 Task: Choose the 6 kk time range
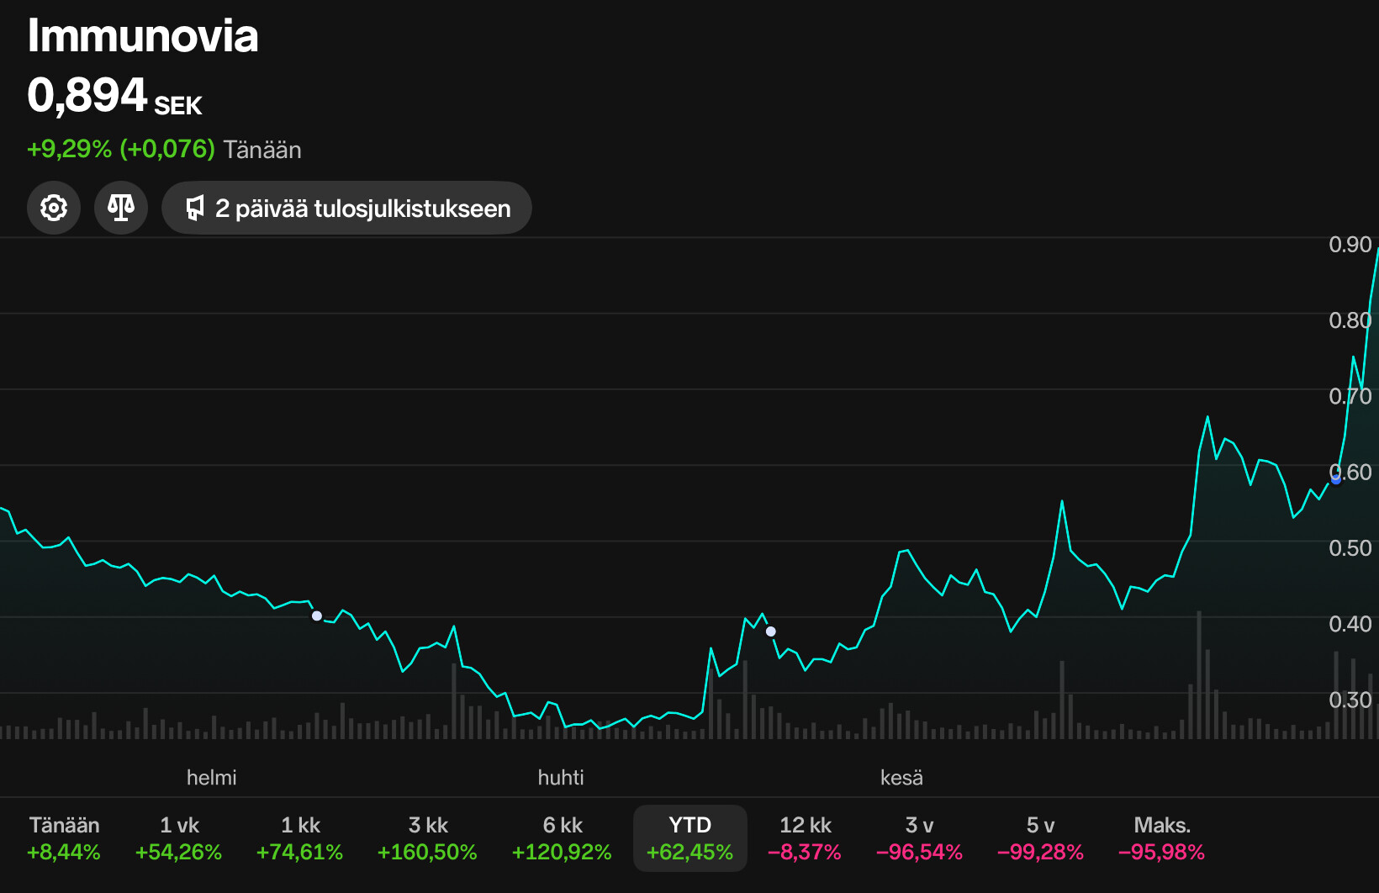pos(562,838)
